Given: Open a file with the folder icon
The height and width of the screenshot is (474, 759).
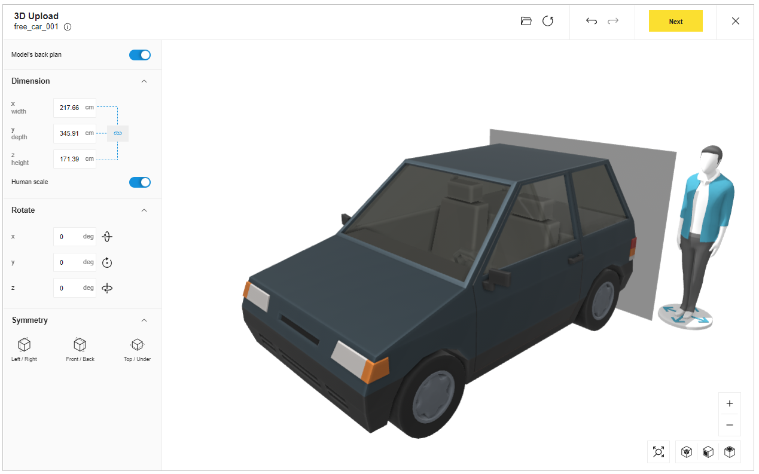Looking at the screenshot, I should (x=526, y=21).
